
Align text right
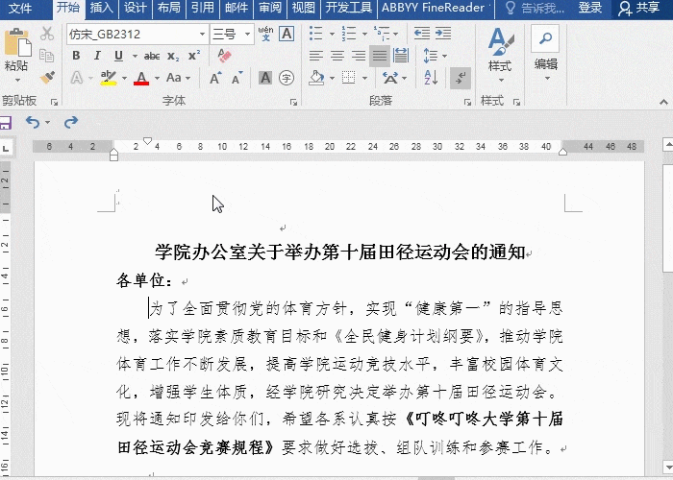click(x=358, y=56)
